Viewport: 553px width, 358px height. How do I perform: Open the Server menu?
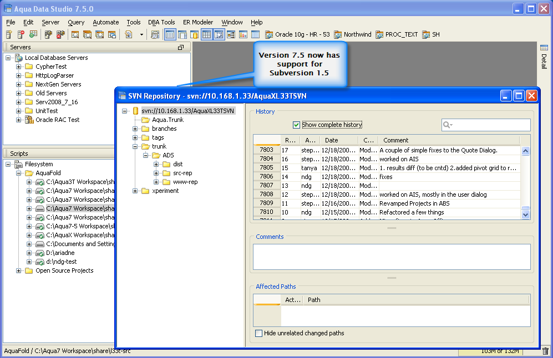50,22
